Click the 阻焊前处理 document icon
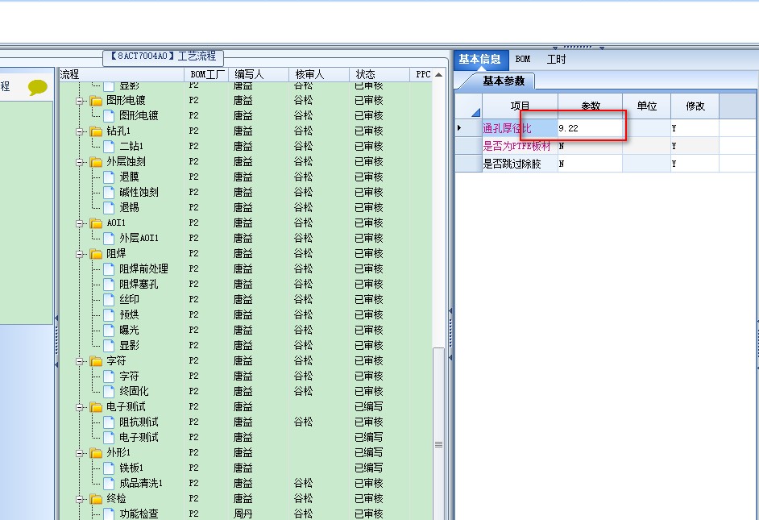Viewport: 759px width, 520px height. [x=109, y=268]
